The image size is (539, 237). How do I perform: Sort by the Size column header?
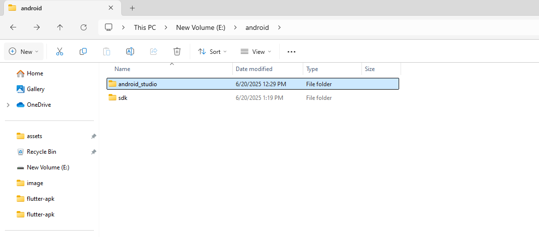click(370, 69)
